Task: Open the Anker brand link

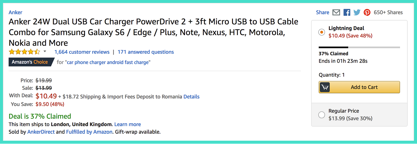Action: [x=15, y=12]
